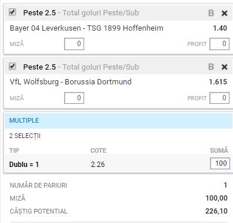The image size is (233, 223).
Task: Focus the Profit field for Leverkusen bet
Action: pyautogui.click(x=219, y=44)
